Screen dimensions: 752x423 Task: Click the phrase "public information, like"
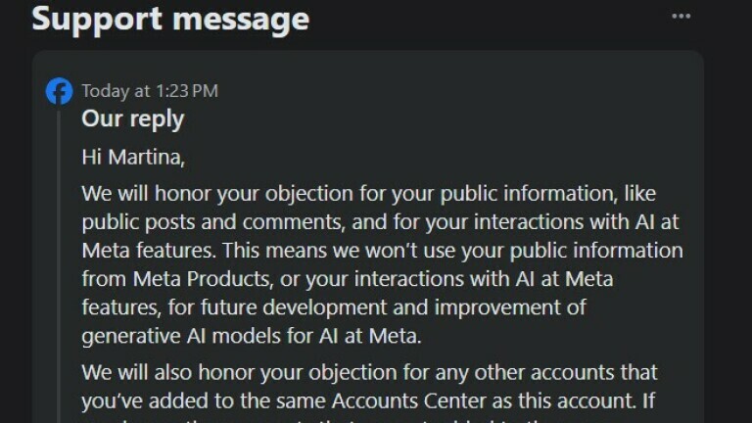[x=547, y=194]
